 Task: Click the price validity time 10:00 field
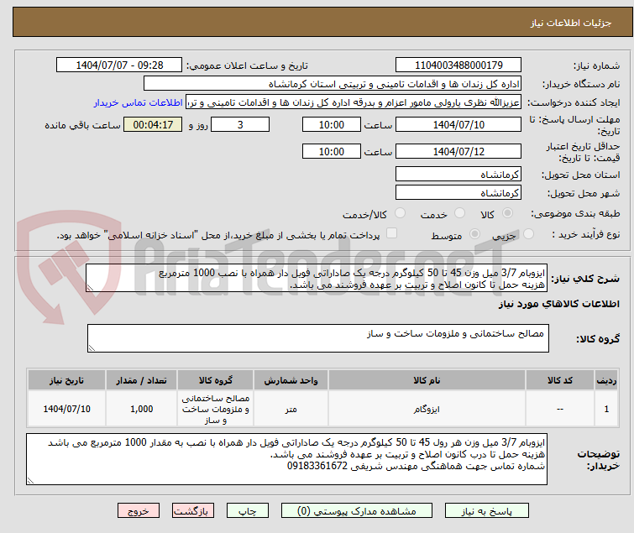coord(332,152)
